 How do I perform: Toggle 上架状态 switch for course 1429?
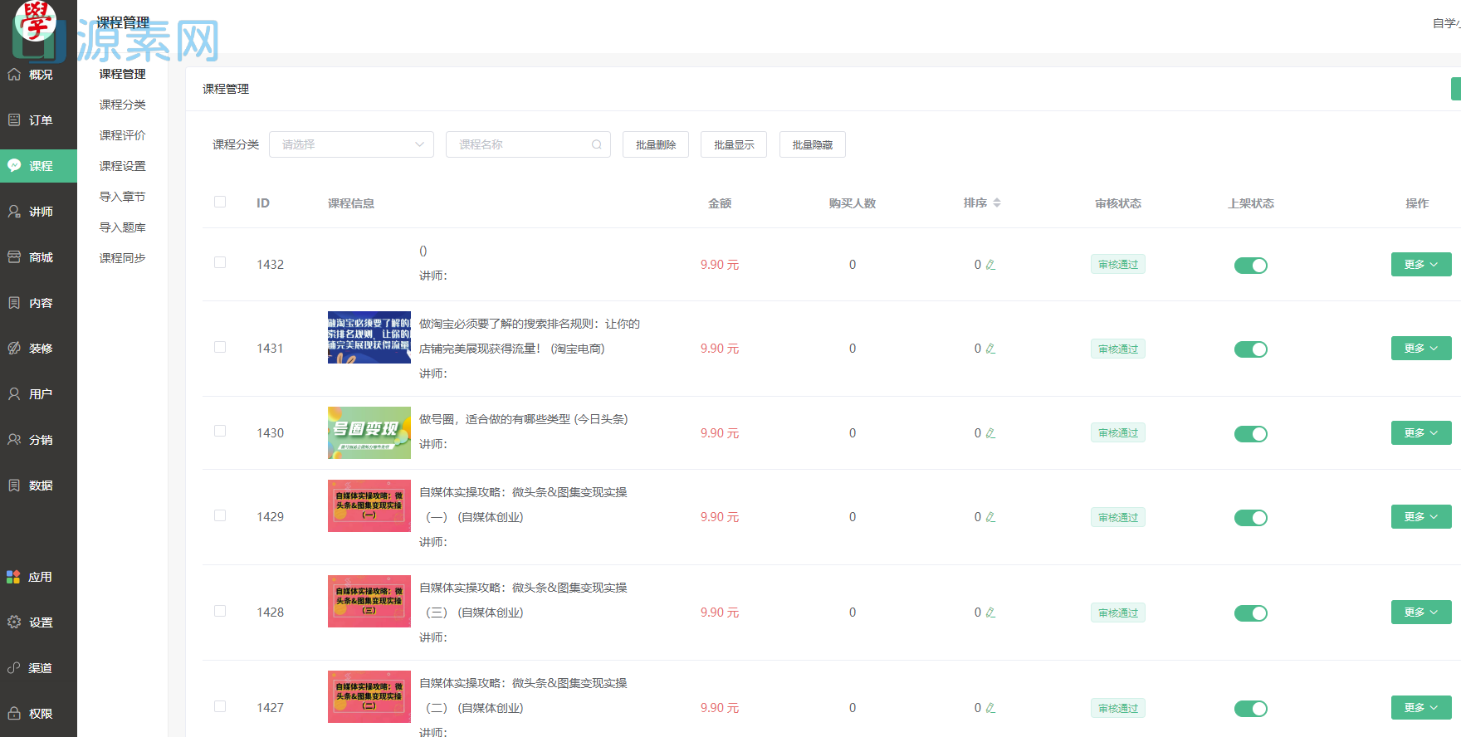1251,518
